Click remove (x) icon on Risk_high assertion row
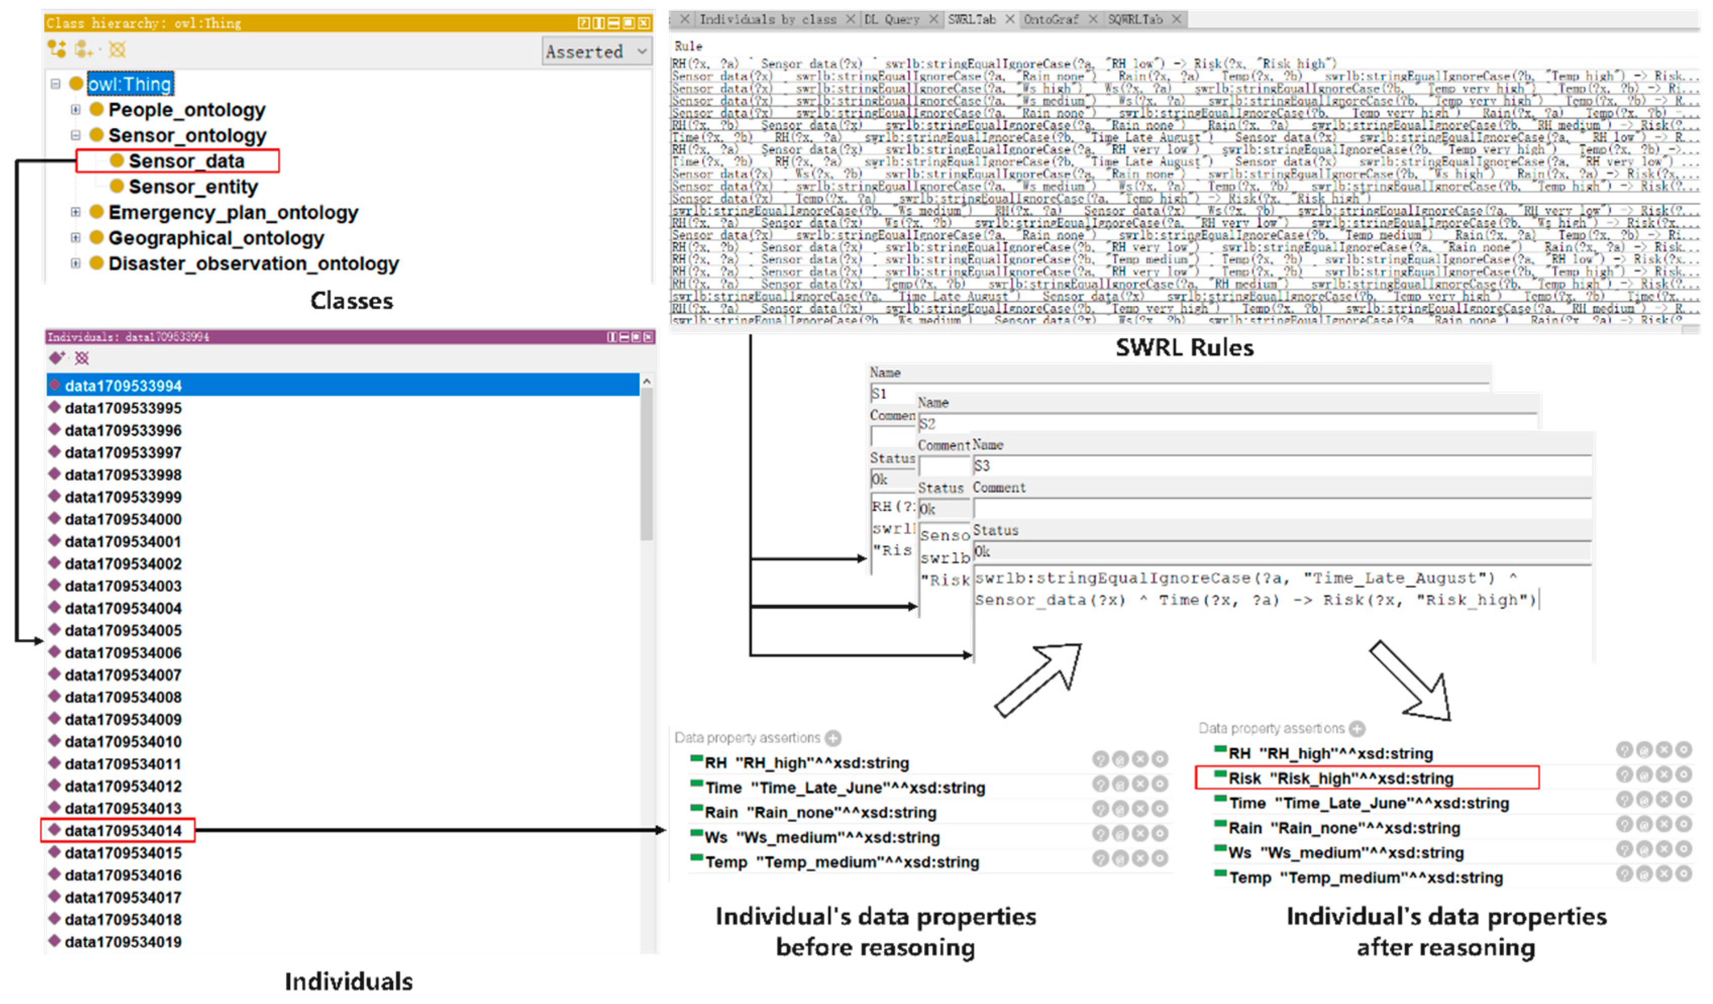Viewport: 1713px width, 1004px height. [x=1664, y=775]
